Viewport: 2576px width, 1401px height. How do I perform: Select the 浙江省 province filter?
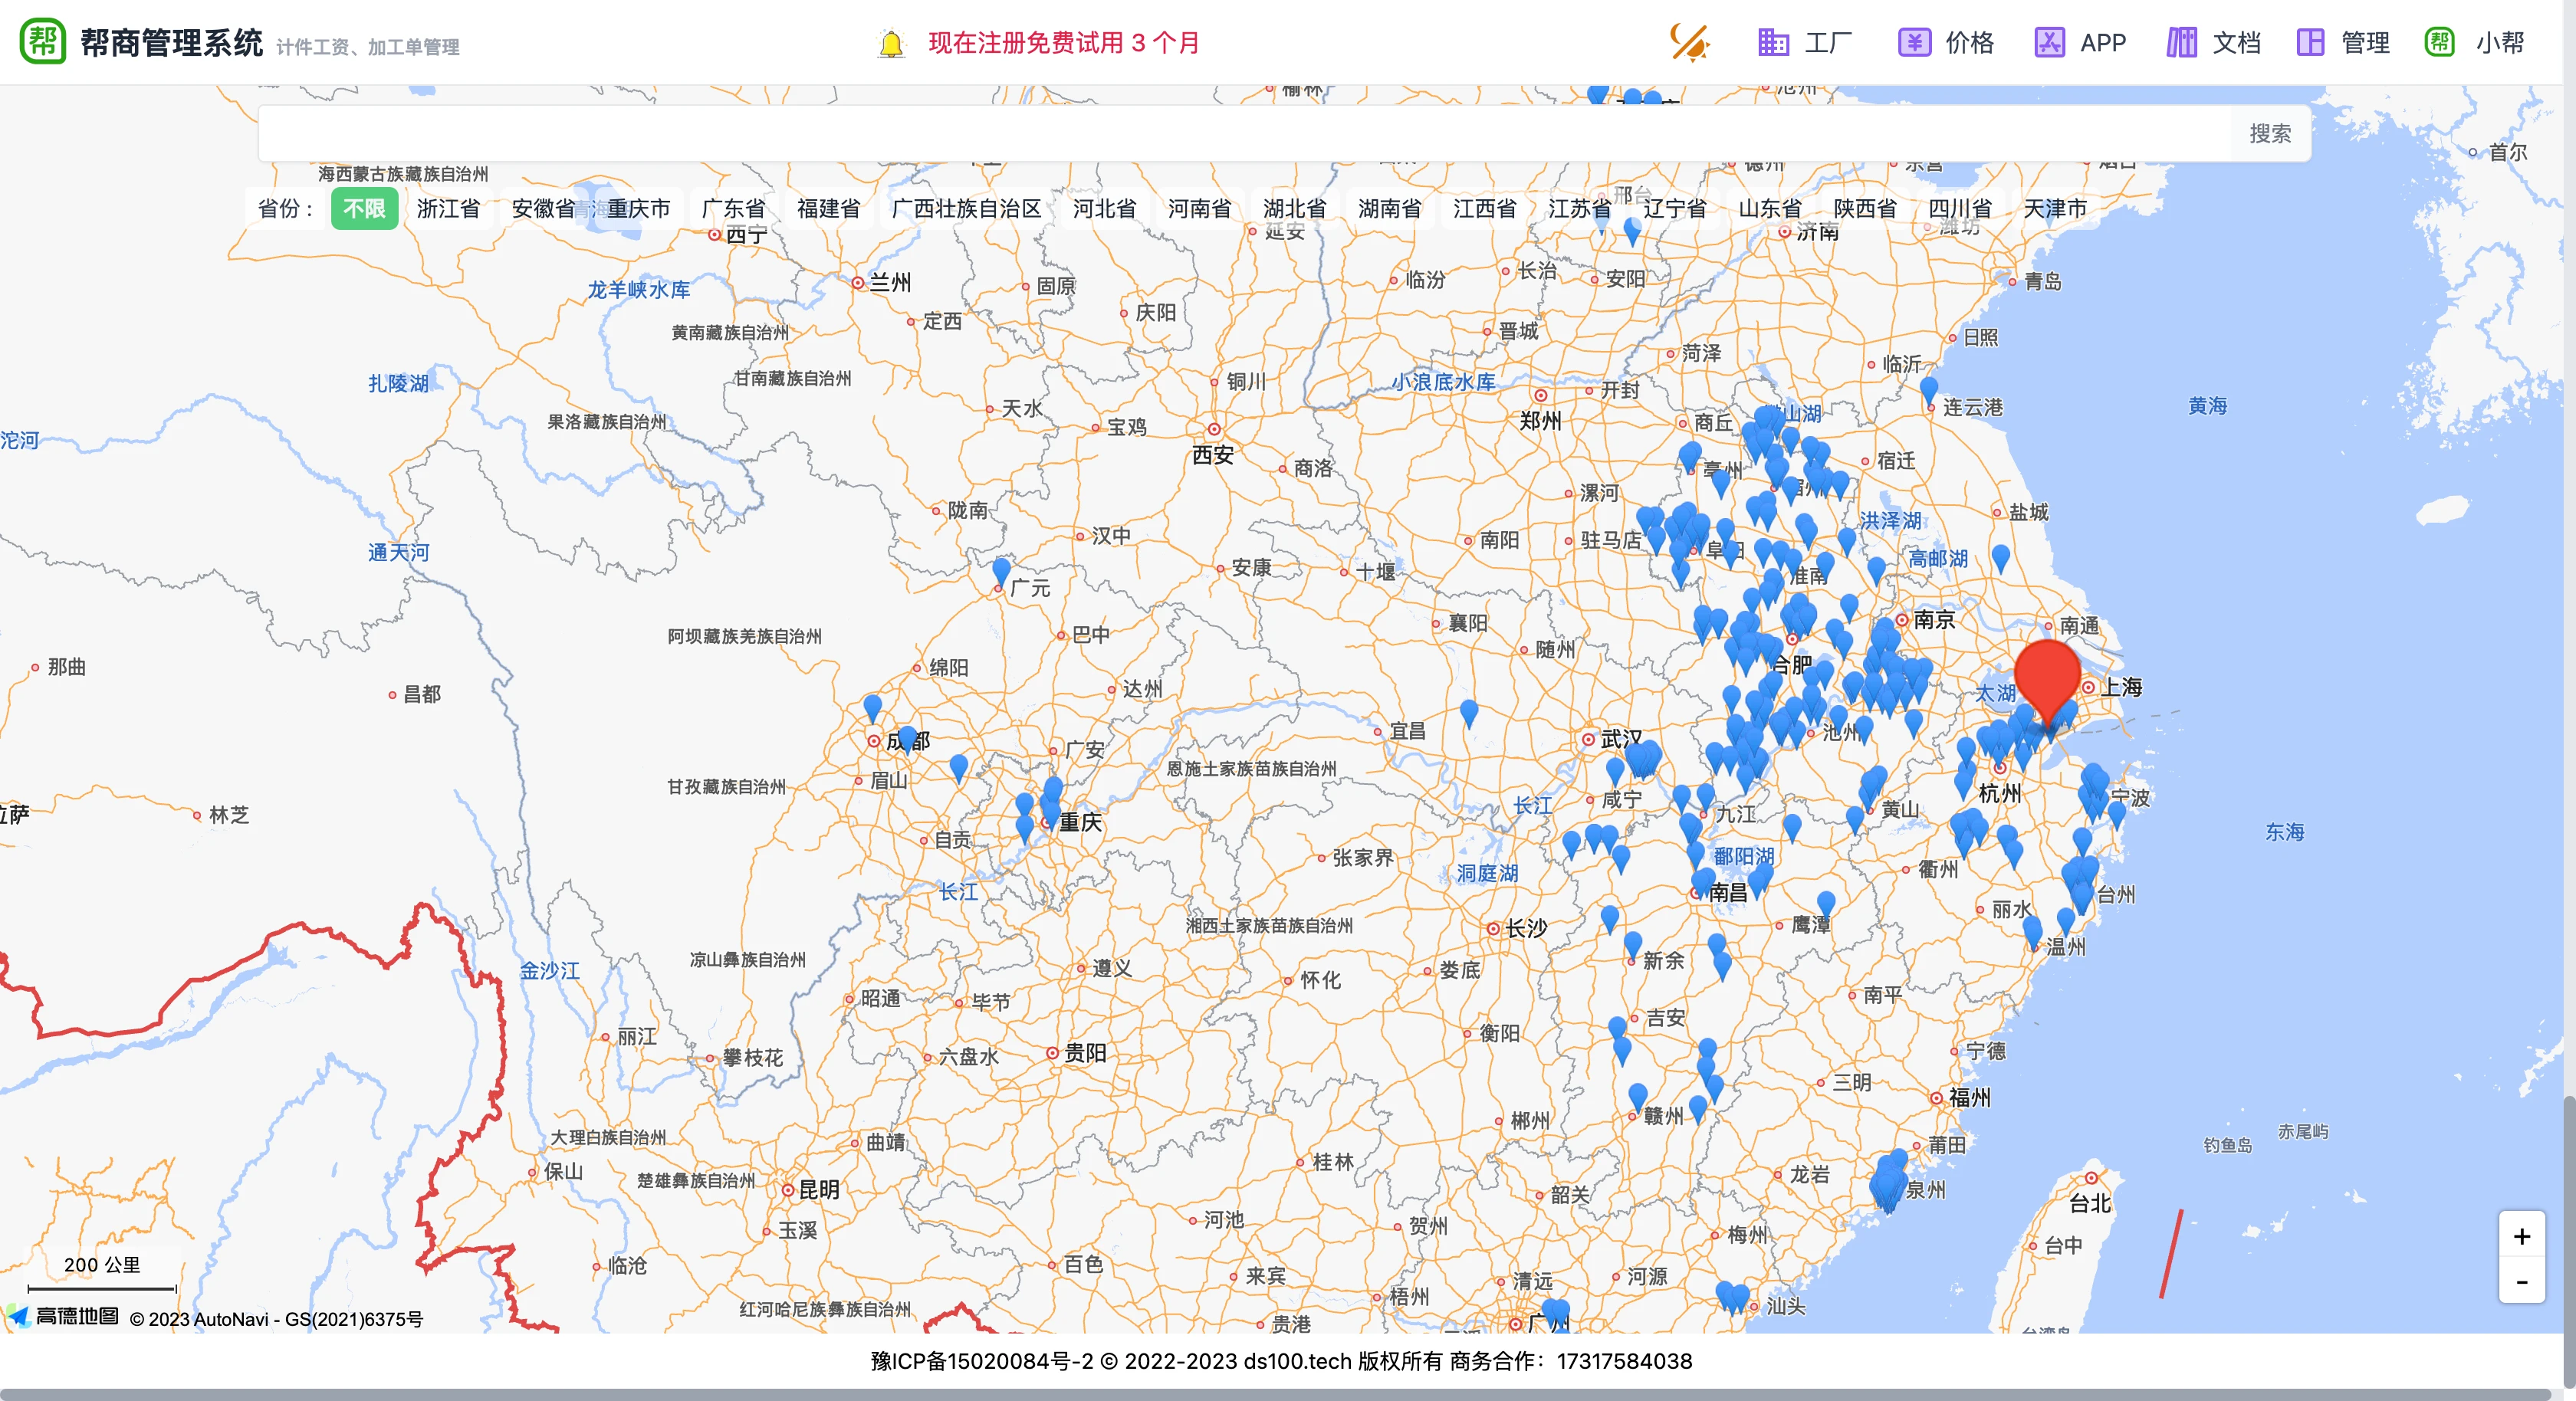click(449, 209)
